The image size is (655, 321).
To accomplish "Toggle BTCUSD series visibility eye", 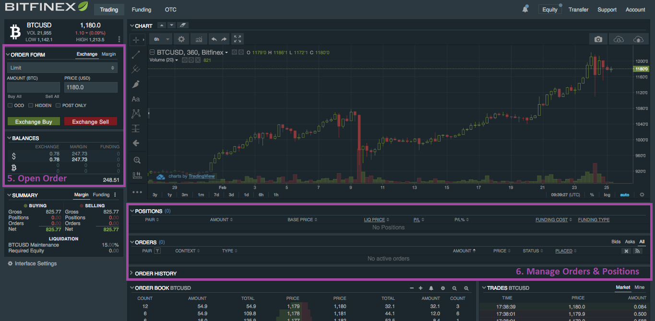I will 234,52.
